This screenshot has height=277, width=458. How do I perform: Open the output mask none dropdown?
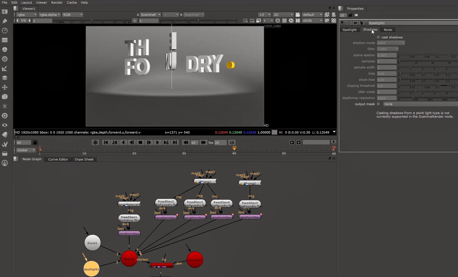[x=420, y=104]
